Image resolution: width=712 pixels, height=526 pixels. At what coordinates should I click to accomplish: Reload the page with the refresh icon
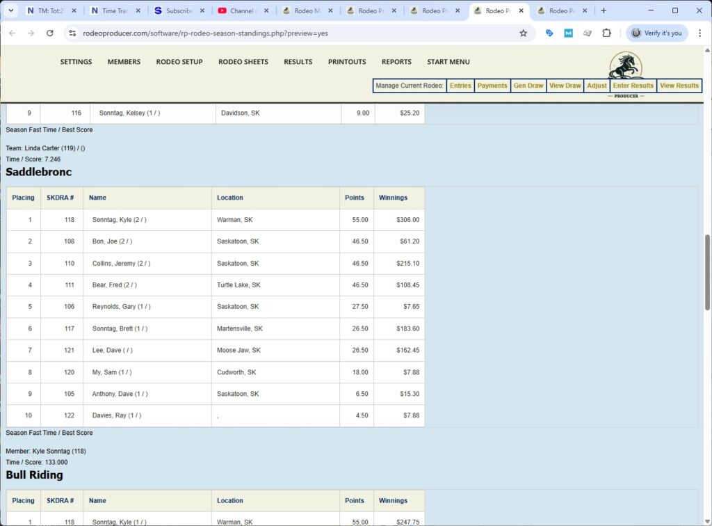click(49, 33)
